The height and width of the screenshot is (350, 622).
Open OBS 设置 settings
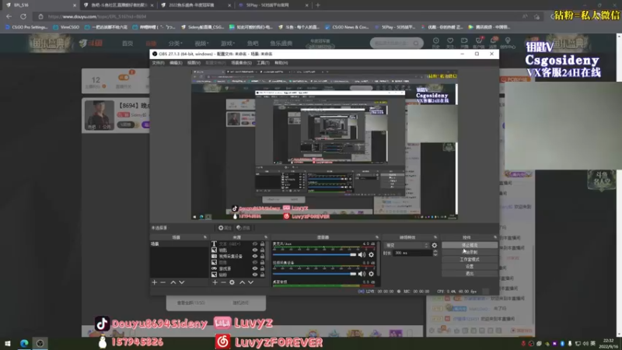coord(470,267)
